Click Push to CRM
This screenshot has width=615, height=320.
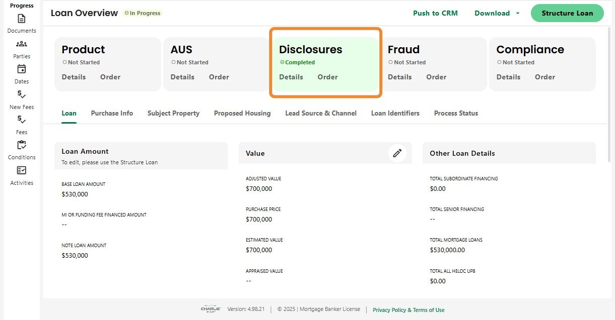click(435, 13)
